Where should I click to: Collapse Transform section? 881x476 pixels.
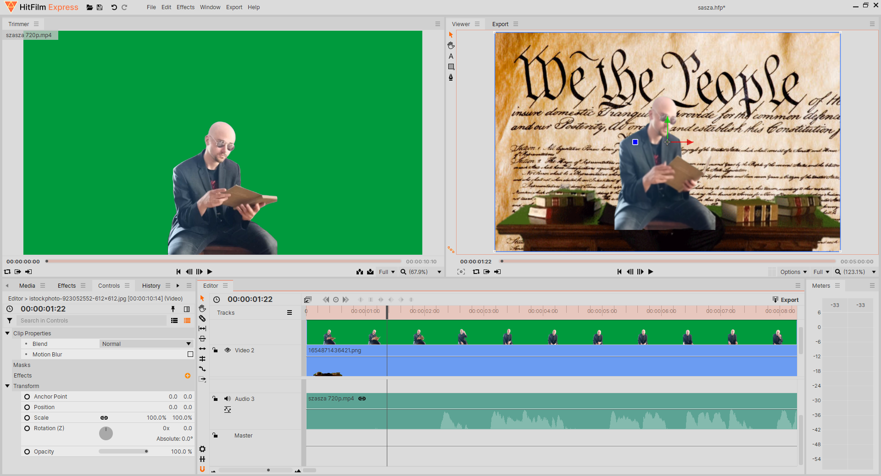tap(7, 386)
